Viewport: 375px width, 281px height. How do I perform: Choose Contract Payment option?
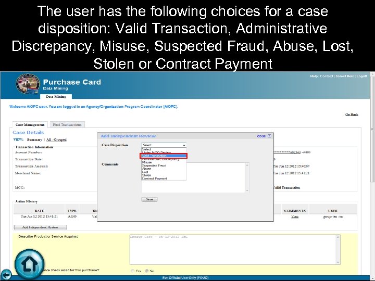click(x=164, y=178)
